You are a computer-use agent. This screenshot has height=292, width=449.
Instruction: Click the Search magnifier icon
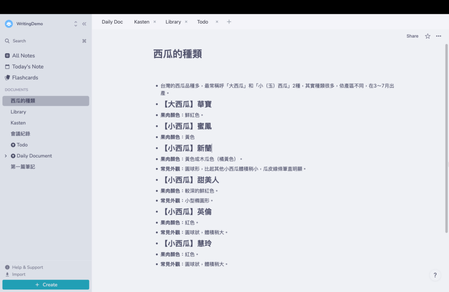7,40
